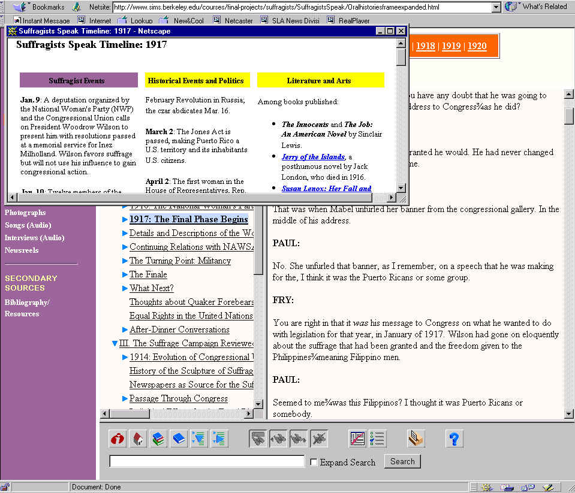Open Songs (Audio) in the sidebar
The image size is (575, 493).
28,225
